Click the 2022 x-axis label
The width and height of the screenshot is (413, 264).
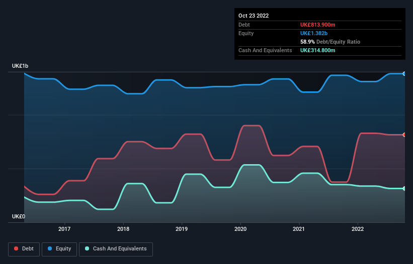click(x=358, y=229)
